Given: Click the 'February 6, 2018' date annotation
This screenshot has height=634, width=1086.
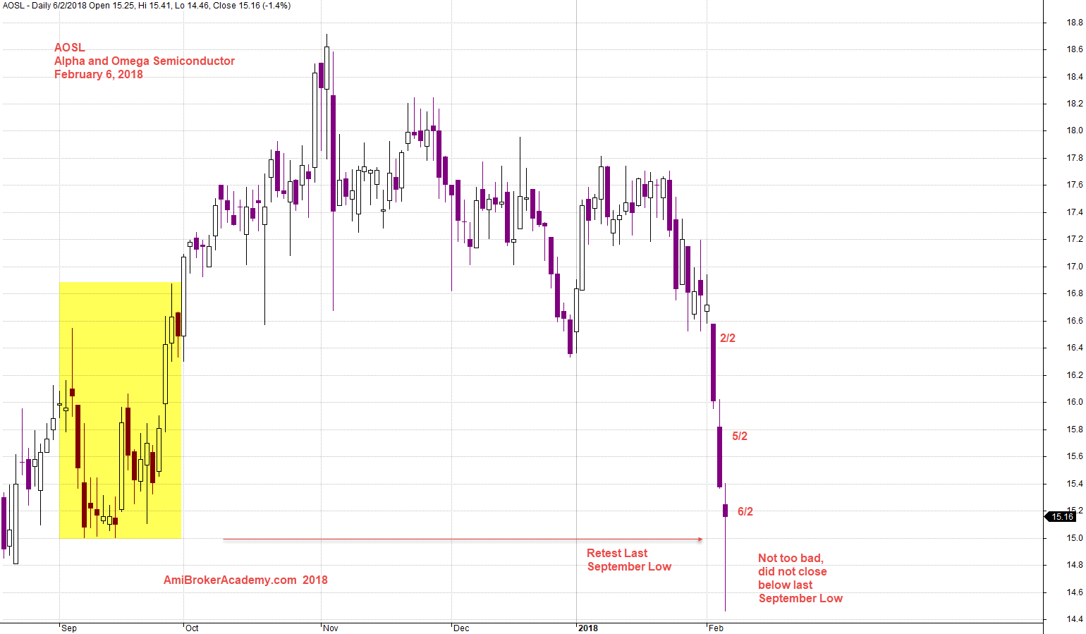Looking at the screenshot, I should pyautogui.click(x=99, y=74).
